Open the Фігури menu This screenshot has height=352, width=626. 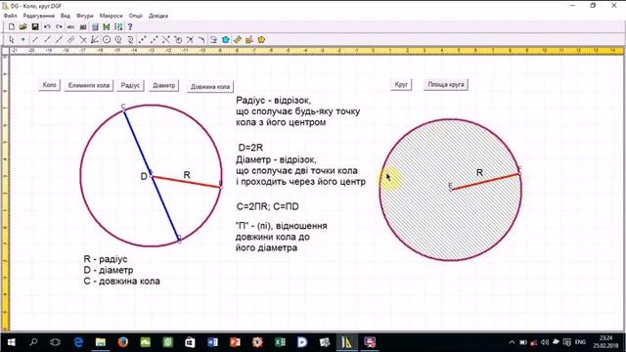(85, 16)
